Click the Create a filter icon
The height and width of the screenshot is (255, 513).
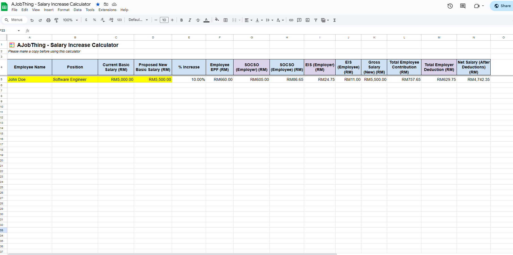pyautogui.click(x=316, y=20)
